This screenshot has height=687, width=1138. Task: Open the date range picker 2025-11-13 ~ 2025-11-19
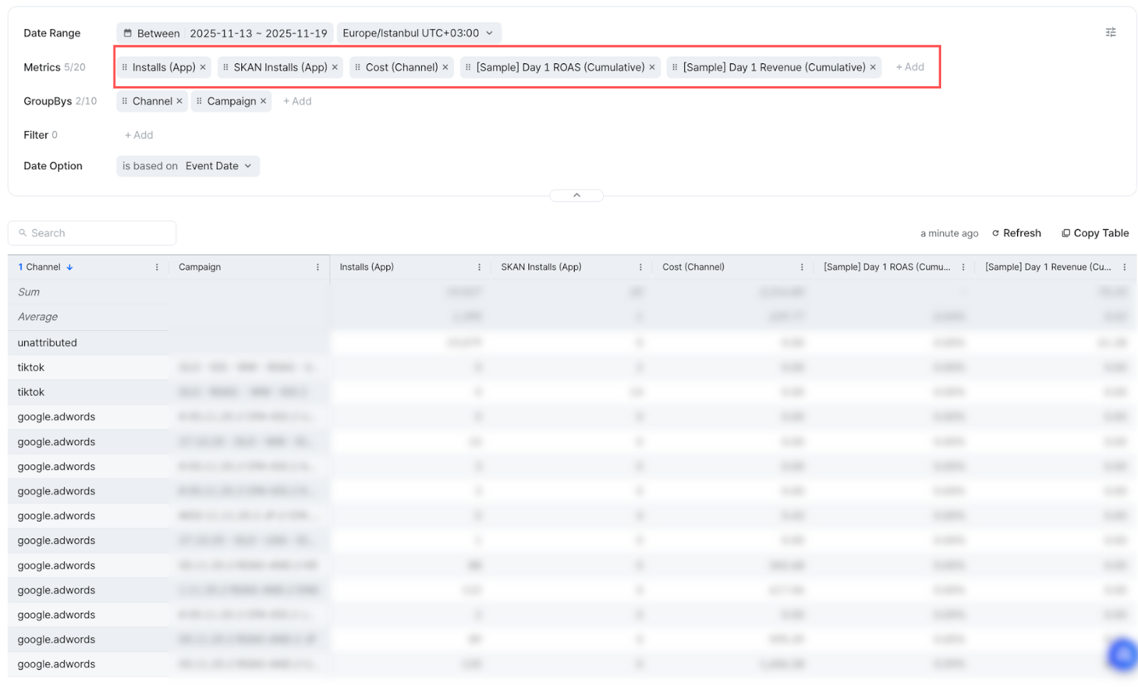tap(258, 33)
